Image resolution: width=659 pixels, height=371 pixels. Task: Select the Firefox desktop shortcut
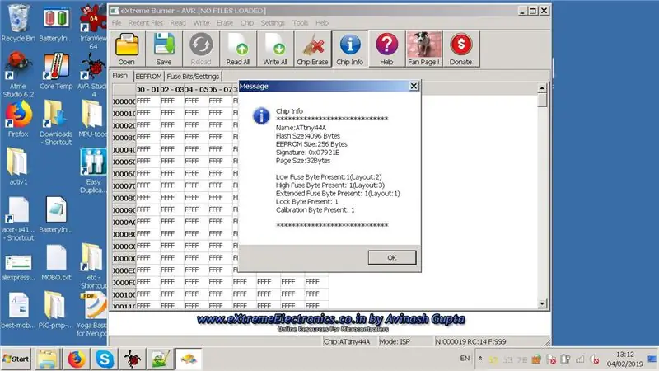click(18, 119)
